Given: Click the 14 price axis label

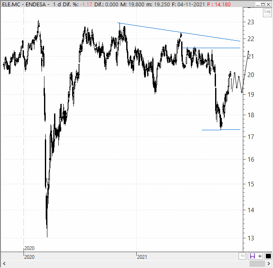Looking at the screenshot, I should 251,210.
